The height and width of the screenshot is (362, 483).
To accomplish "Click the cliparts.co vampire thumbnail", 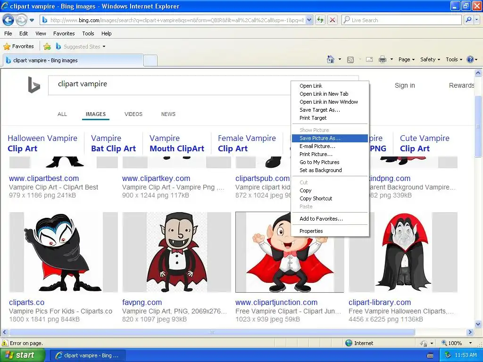I will point(64,252).
